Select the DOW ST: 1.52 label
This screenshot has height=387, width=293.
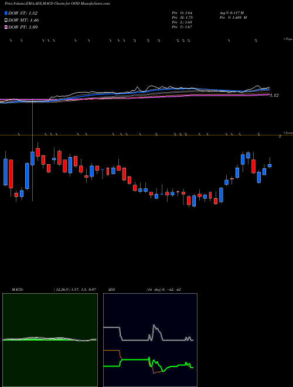click(x=23, y=13)
